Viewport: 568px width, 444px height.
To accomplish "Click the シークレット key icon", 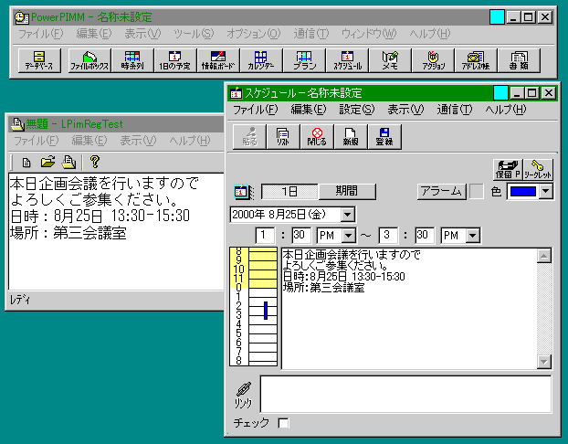I will coord(537,167).
